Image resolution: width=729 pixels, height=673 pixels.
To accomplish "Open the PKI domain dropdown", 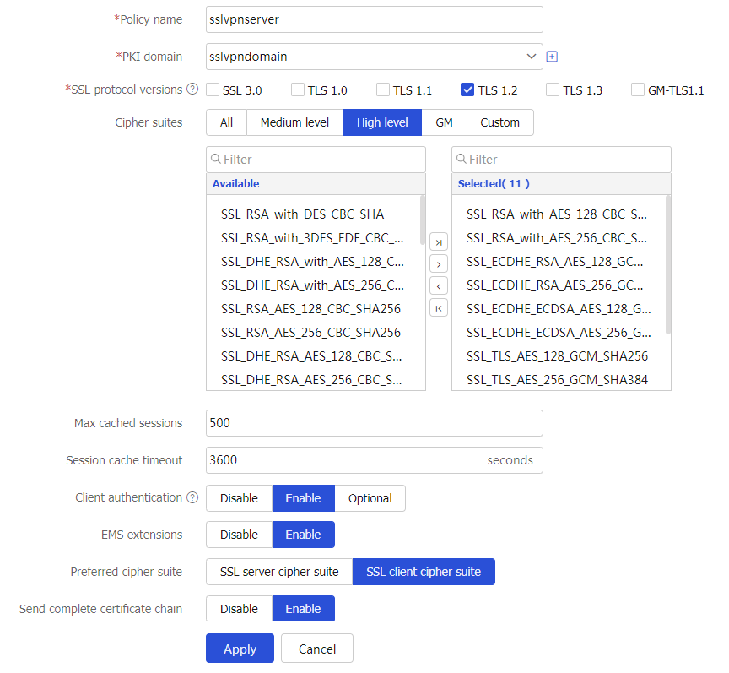I will [x=375, y=57].
